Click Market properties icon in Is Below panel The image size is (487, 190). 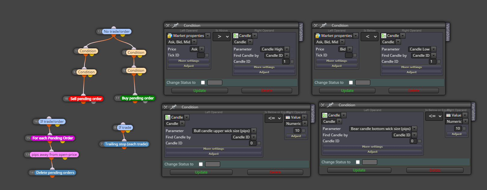pyautogui.click(x=318, y=36)
